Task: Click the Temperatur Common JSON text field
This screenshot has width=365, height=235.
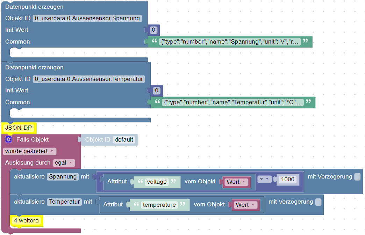Action: coord(233,102)
